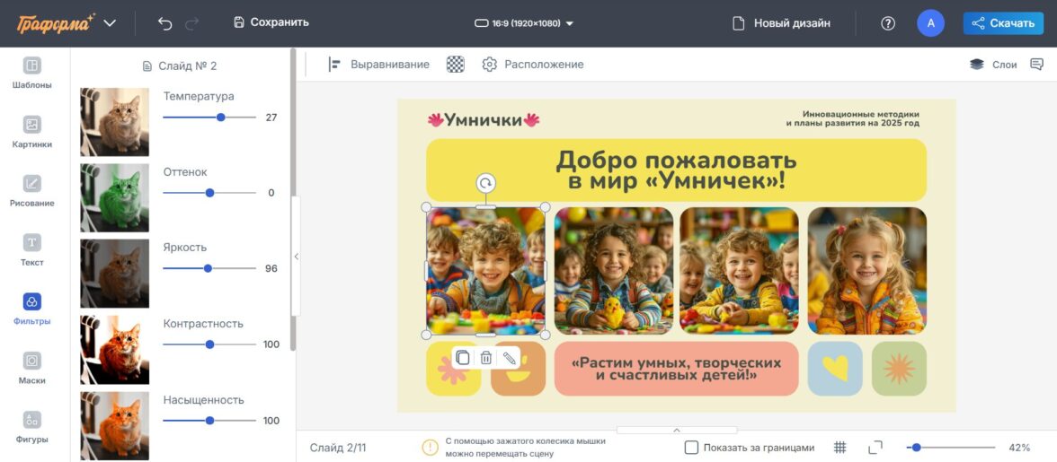The height and width of the screenshot is (462, 1057).
Task: Open the comments chat icon
Action: click(1036, 65)
